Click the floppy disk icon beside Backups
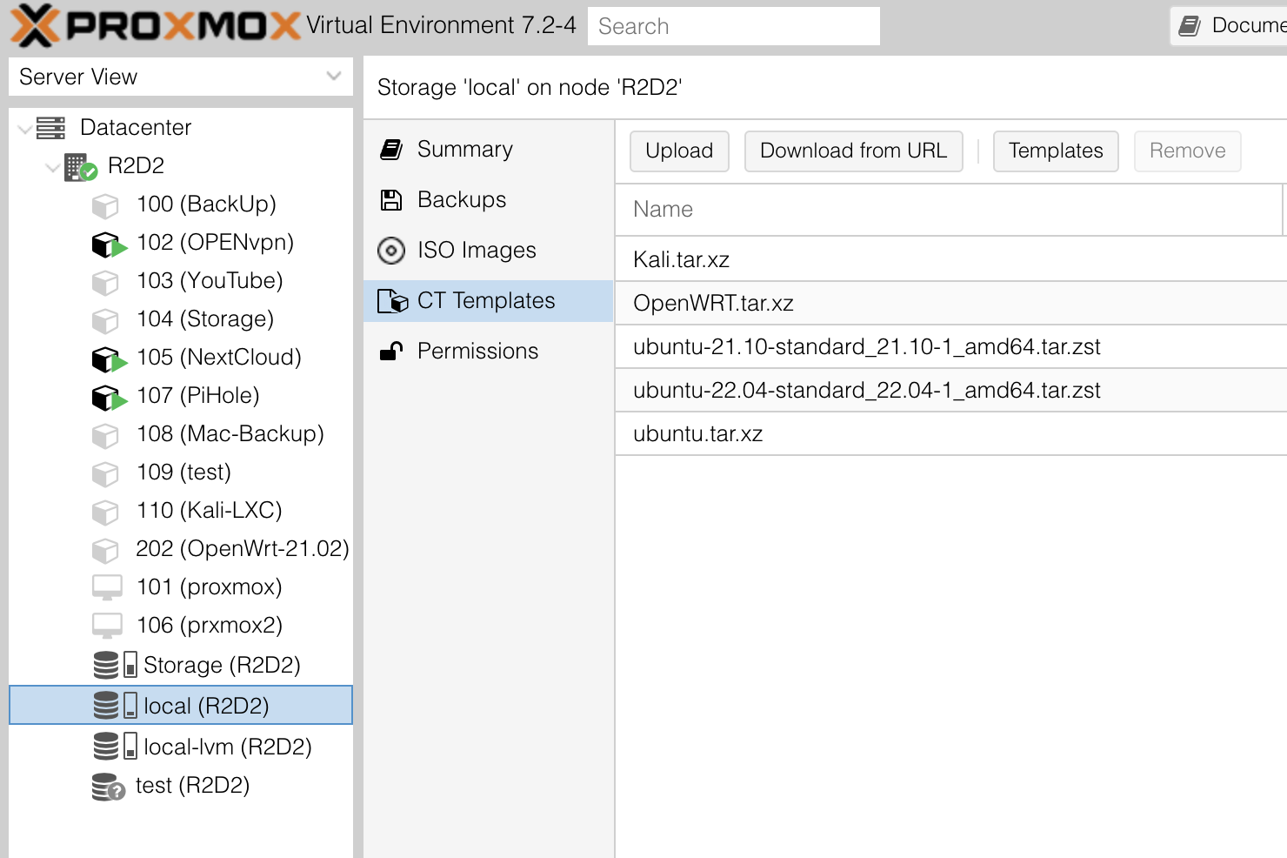Viewport: 1287px width, 858px height. pyautogui.click(x=391, y=199)
